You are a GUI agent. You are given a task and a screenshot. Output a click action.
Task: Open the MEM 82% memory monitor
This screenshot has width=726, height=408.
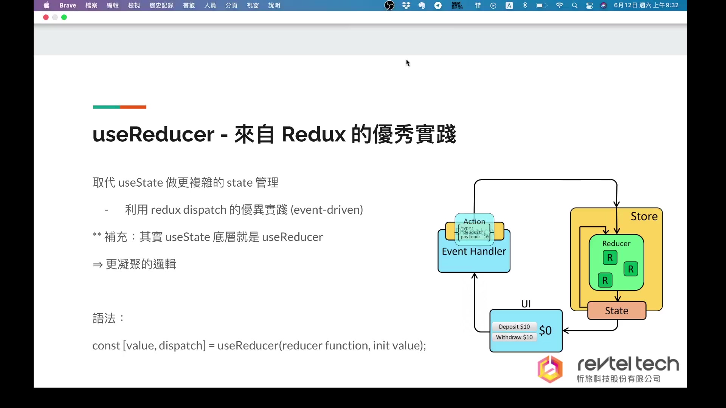click(x=457, y=5)
